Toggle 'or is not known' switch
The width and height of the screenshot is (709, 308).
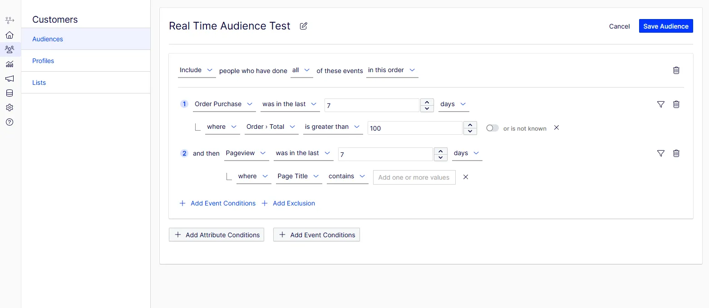492,128
